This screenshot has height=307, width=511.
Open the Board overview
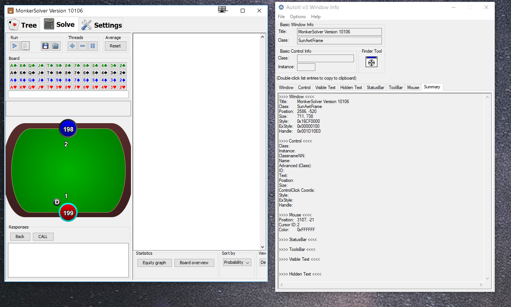point(194,263)
